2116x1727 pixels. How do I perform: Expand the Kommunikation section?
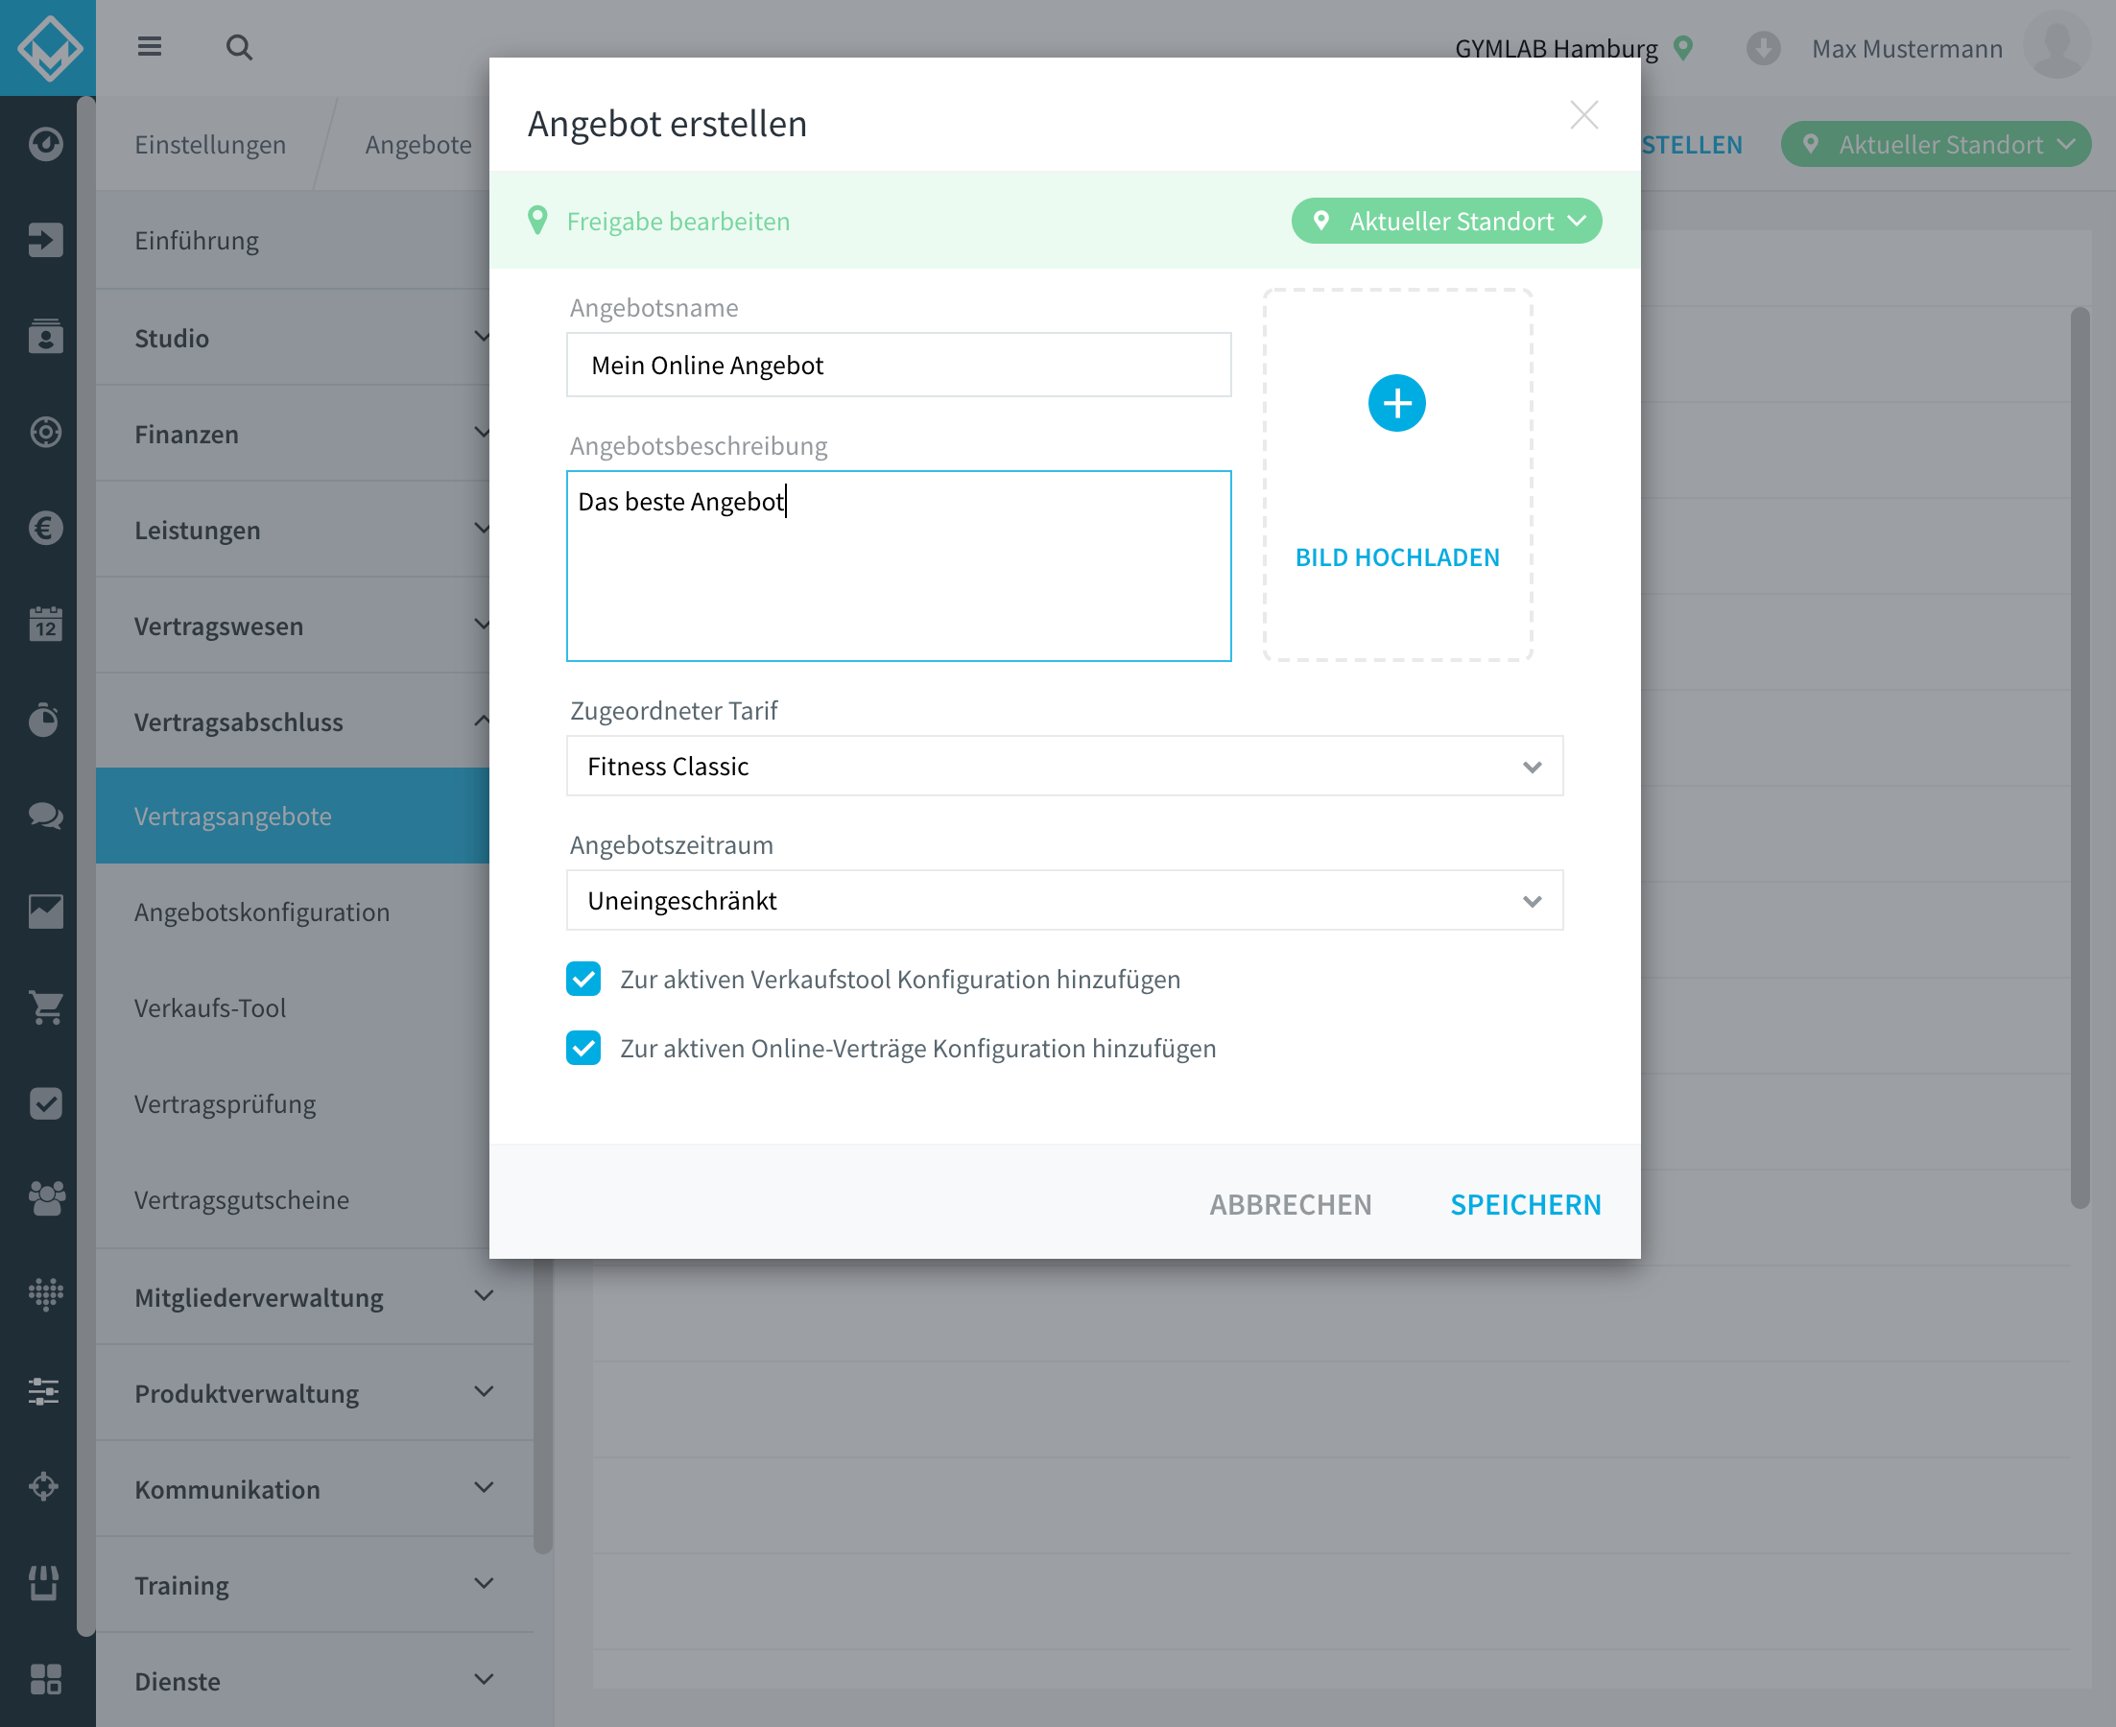point(314,1489)
